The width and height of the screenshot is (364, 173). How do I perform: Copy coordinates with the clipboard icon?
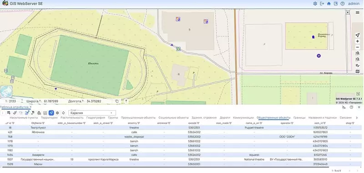117,101
